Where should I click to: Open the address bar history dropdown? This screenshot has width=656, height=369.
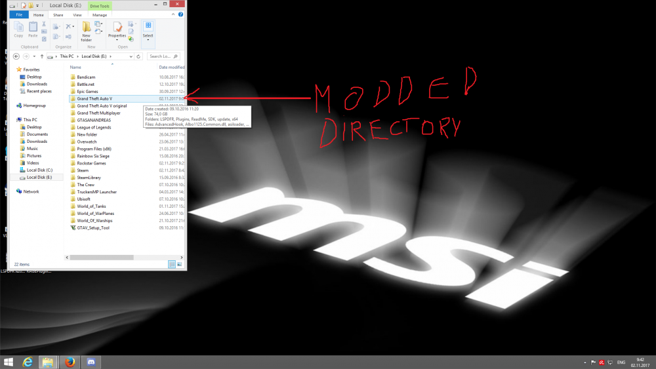[x=131, y=56]
